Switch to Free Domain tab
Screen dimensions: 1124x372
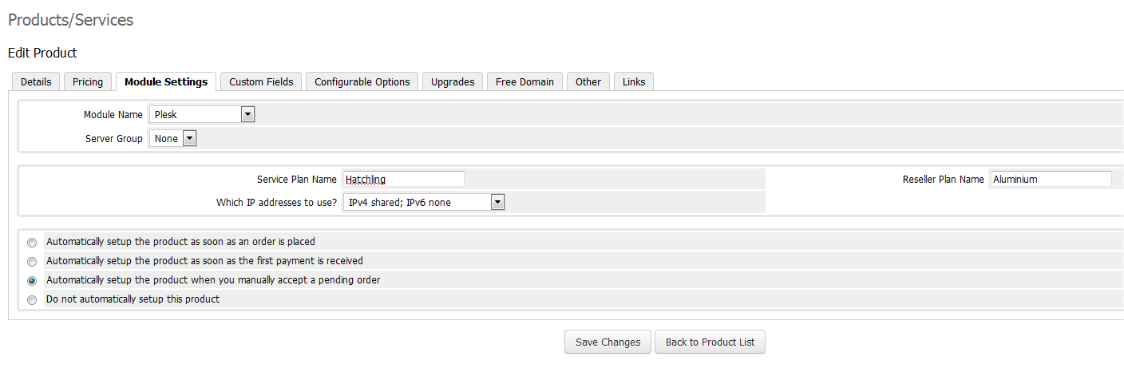(524, 81)
